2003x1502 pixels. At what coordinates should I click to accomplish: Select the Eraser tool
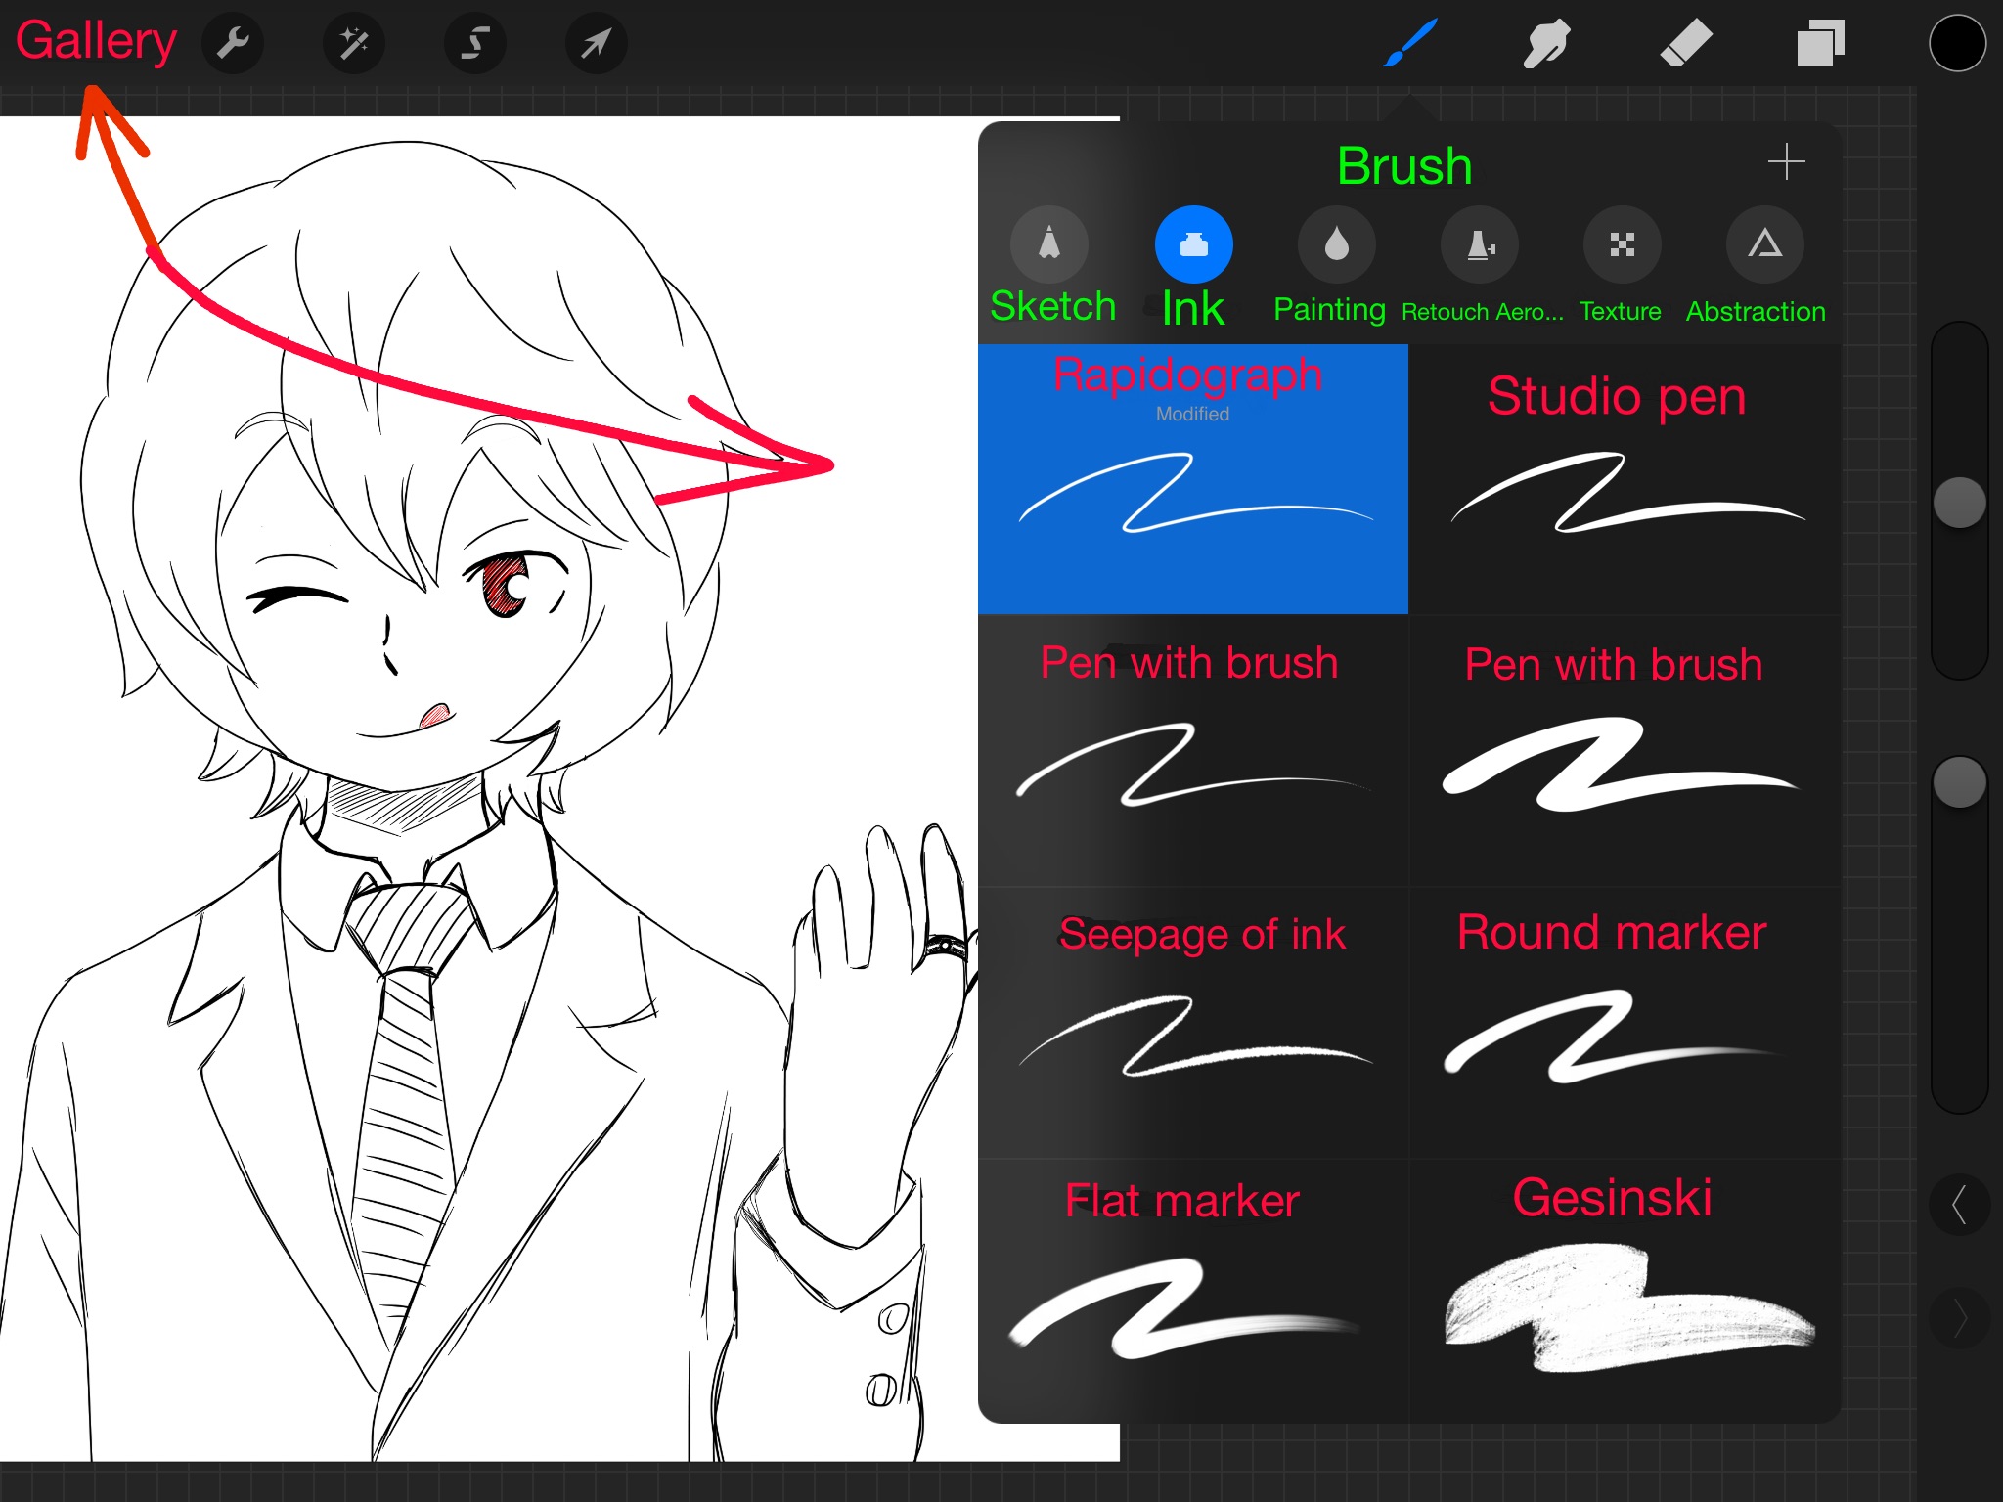[1685, 43]
